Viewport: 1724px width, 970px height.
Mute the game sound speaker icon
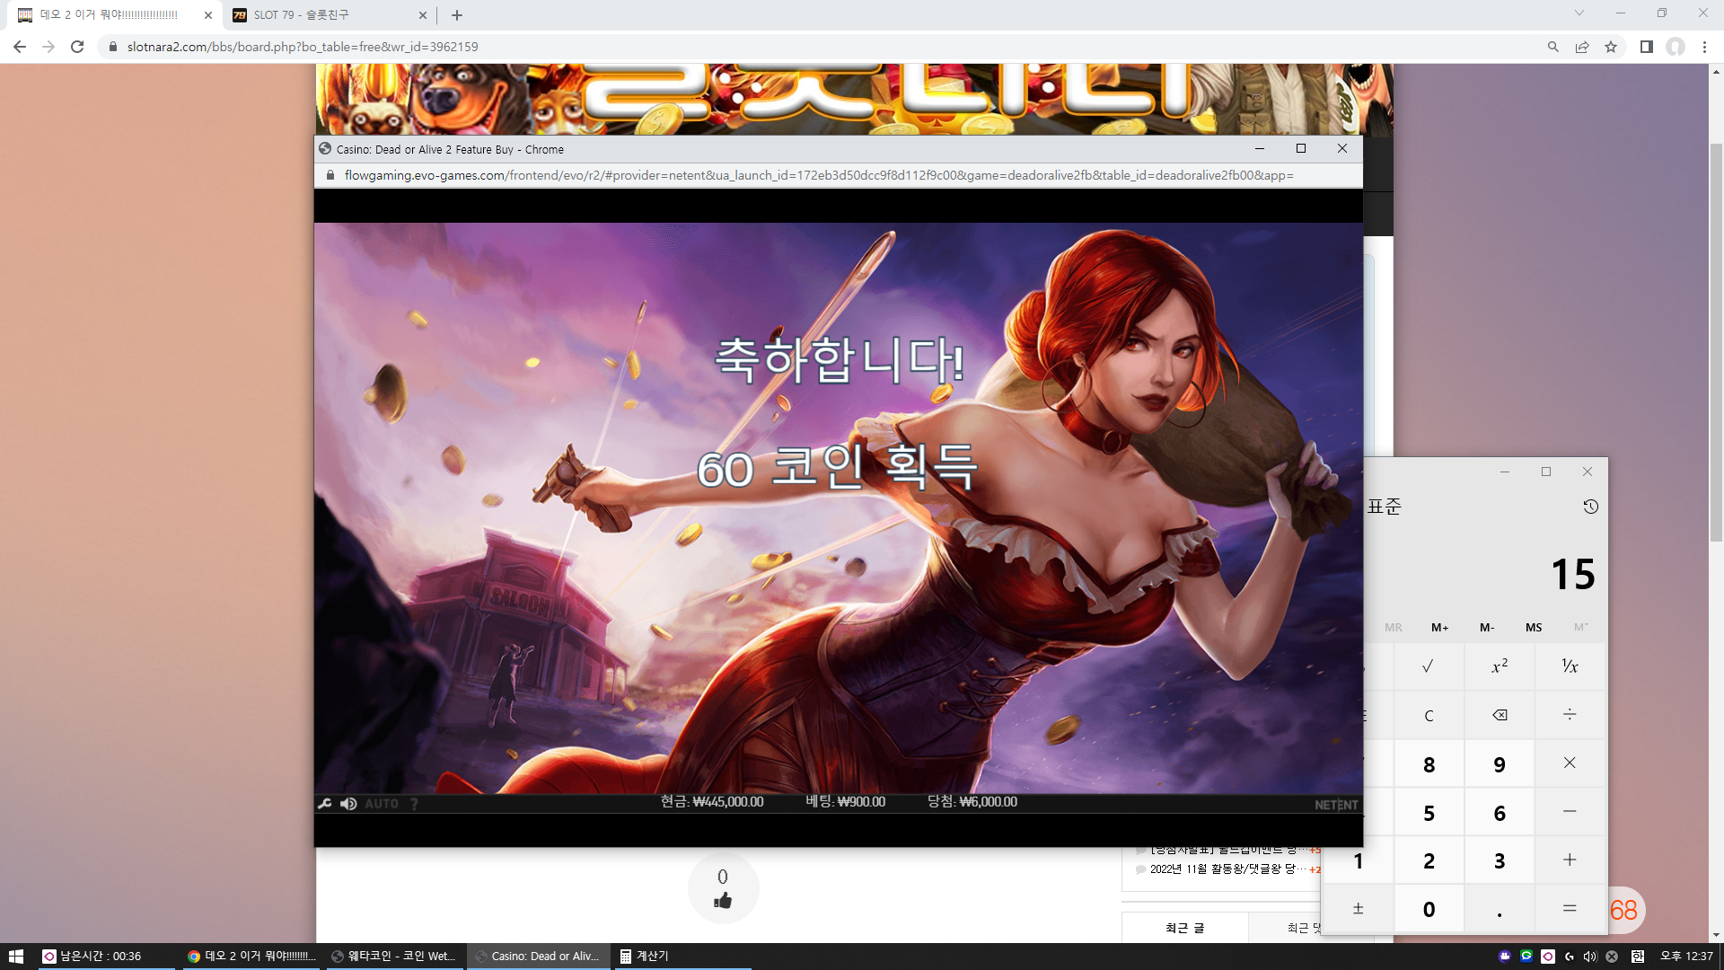348,804
